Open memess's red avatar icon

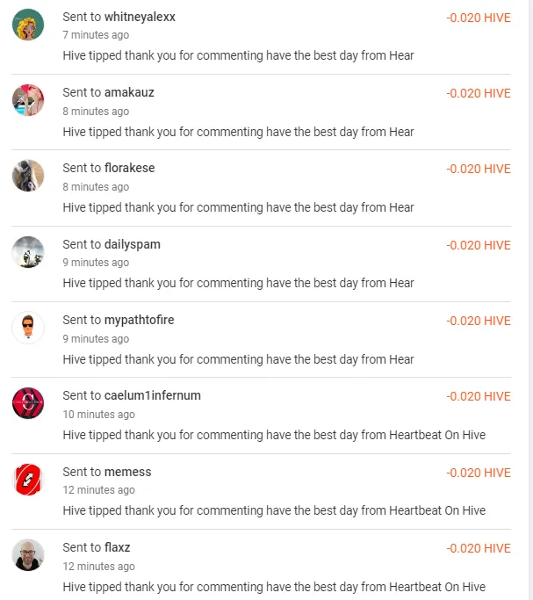point(28,480)
